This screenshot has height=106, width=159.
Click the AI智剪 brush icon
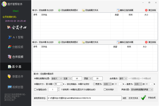point(10,37)
